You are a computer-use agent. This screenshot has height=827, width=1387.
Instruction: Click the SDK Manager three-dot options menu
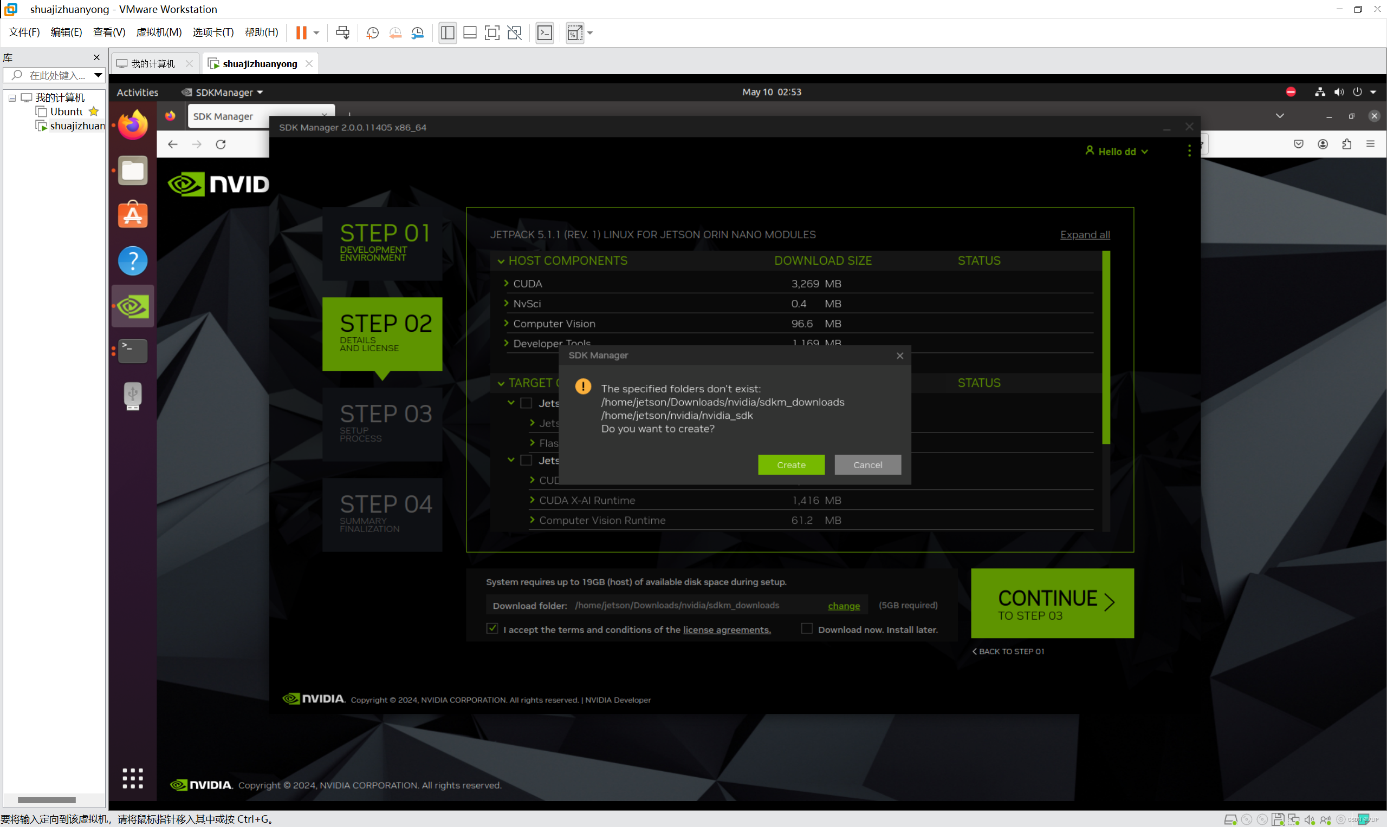(x=1189, y=151)
